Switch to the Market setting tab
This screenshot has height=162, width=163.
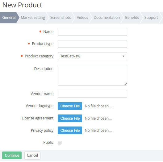coord(33,18)
